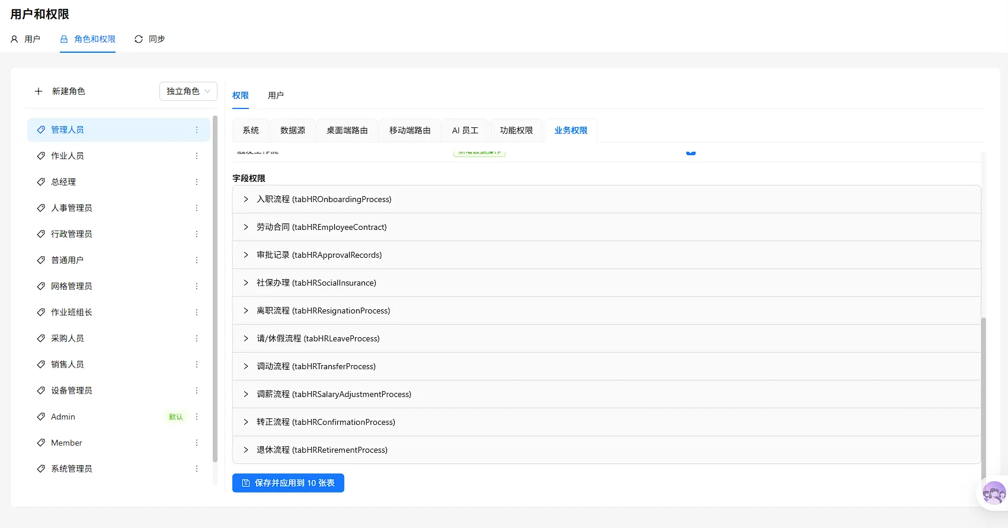Switch to the 功能权限 tab

point(516,130)
